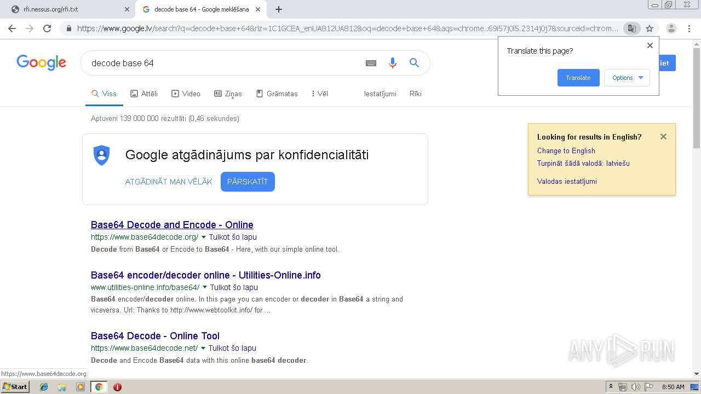Image resolution: width=701 pixels, height=394 pixels.
Task: Open Base64 encoder/decoder online Utilities-Online.info result
Action: 206,275
